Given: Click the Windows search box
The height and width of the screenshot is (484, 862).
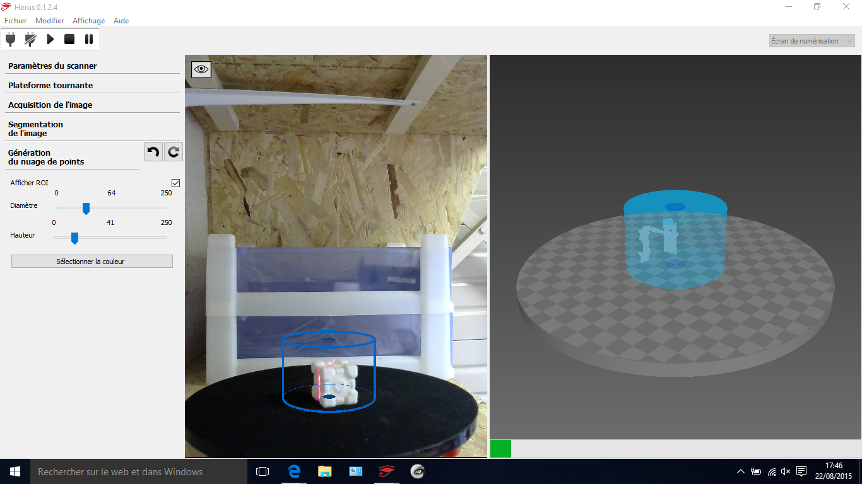Looking at the screenshot, I should point(139,471).
